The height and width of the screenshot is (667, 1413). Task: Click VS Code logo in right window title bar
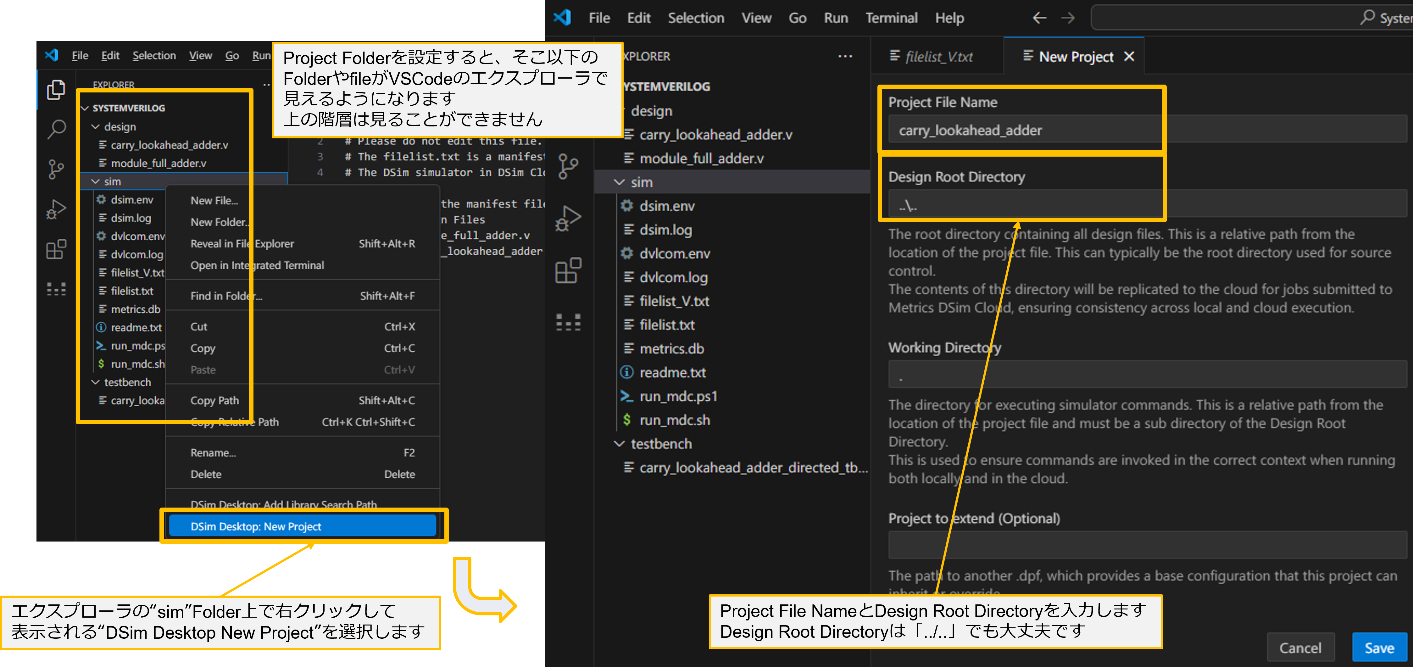tap(562, 18)
